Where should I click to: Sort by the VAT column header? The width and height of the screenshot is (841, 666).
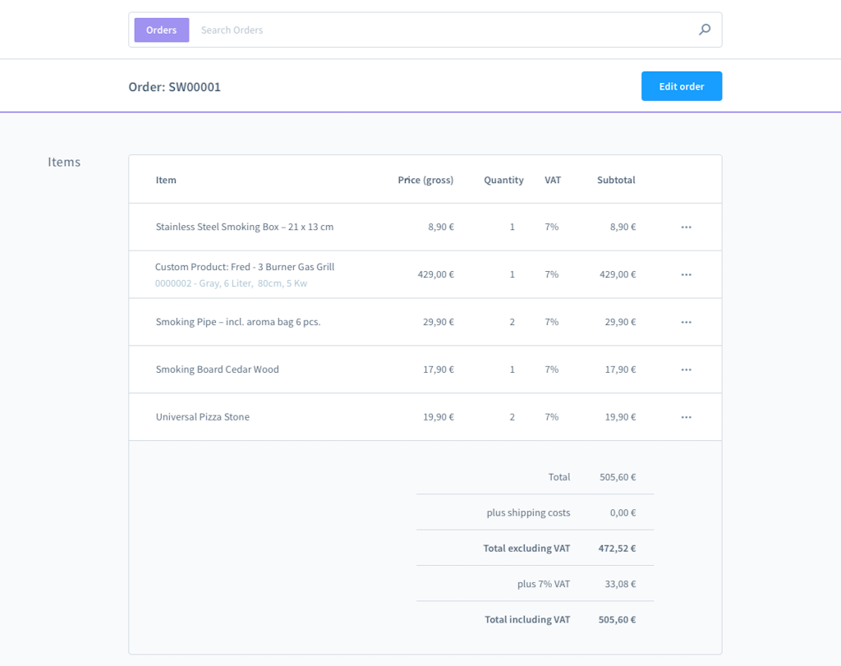[553, 180]
